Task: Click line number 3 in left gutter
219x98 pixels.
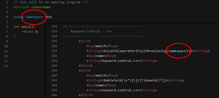Action: pos(7,12)
